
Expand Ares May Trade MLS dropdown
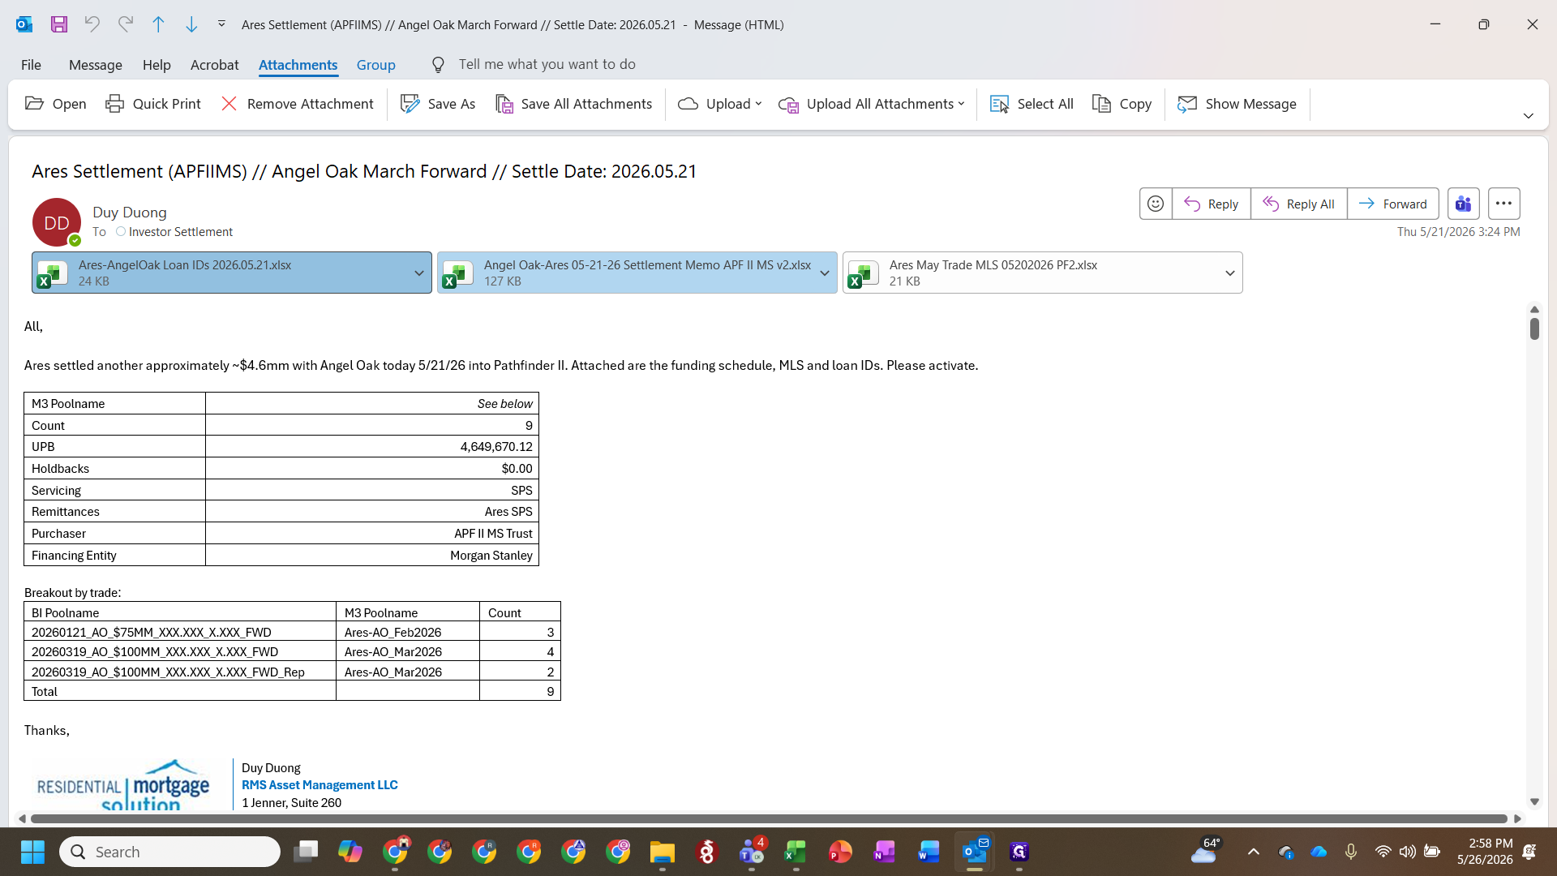(1230, 273)
